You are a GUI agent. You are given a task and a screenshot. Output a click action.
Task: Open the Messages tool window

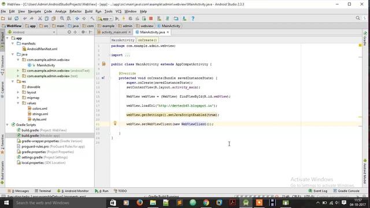click(18, 191)
